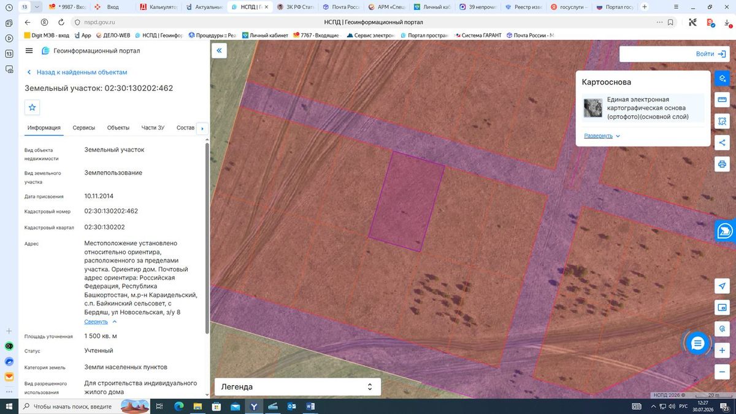Open the Digit МЭВ - вход bookmark
Image resolution: width=736 pixels, height=414 pixels.
point(47,36)
